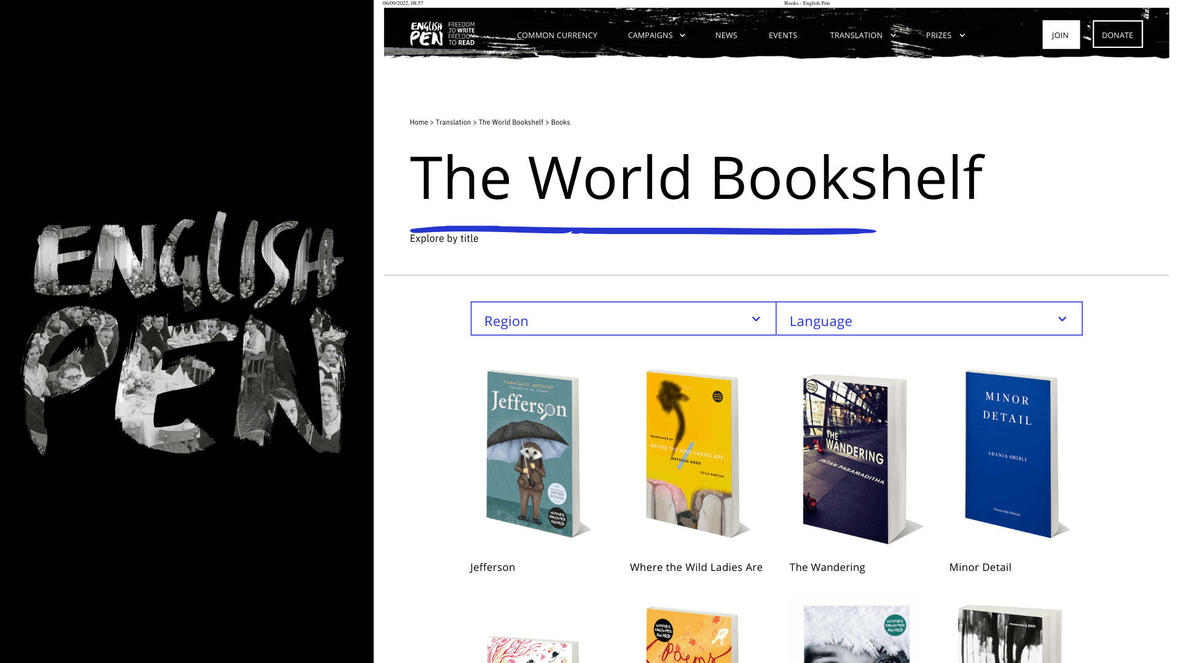Click the English PEN logo in header
Image resolution: width=1180 pixels, height=663 pixels.
(x=442, y=34)
